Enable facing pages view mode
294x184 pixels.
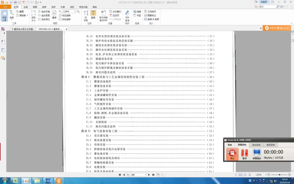point(245,175)
